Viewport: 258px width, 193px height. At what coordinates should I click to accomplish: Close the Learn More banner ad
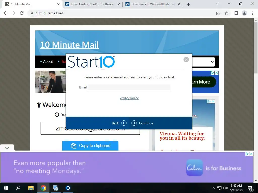pyautogui.click(x=217, y=73)
